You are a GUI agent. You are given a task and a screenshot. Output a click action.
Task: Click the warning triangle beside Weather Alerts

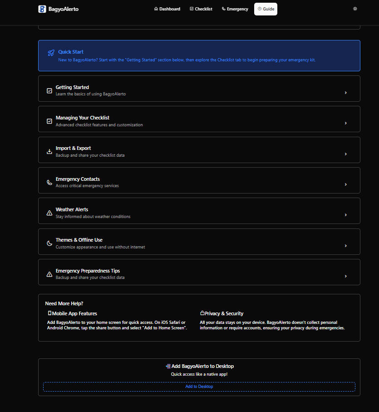click(x=49, y=213)
